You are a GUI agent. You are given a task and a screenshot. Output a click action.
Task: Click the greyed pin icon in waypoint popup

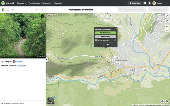tap(103, 45)
